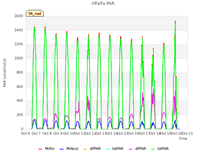Click the Alfalfa PAR chart title
Screen dimensions: 207x155
(103, 4)
